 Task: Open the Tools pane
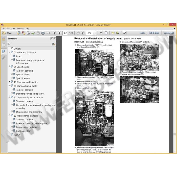[142, 33]
